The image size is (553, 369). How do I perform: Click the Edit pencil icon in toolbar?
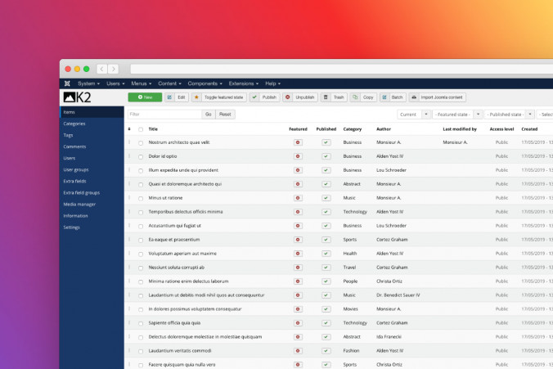coord(169,97)
